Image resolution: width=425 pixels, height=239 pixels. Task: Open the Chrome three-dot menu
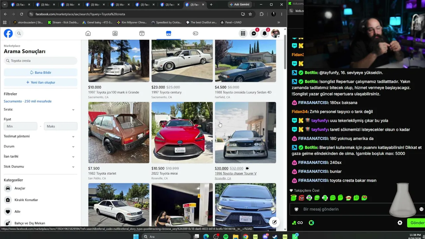pyautogui.click(x=282, y=14)
